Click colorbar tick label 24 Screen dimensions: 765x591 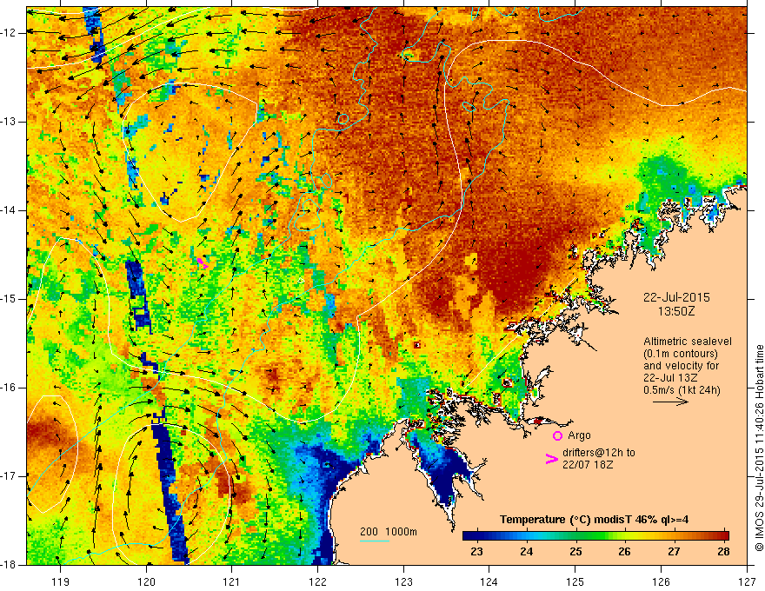(526, 552)
